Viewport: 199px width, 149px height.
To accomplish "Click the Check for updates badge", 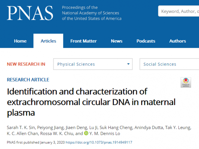I will 186,82.
